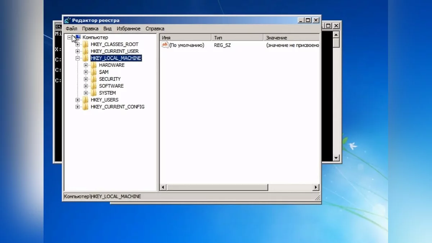This screenshot has height=243, width=432.
Task: Click the Тип column header
Action: (237, 37)
